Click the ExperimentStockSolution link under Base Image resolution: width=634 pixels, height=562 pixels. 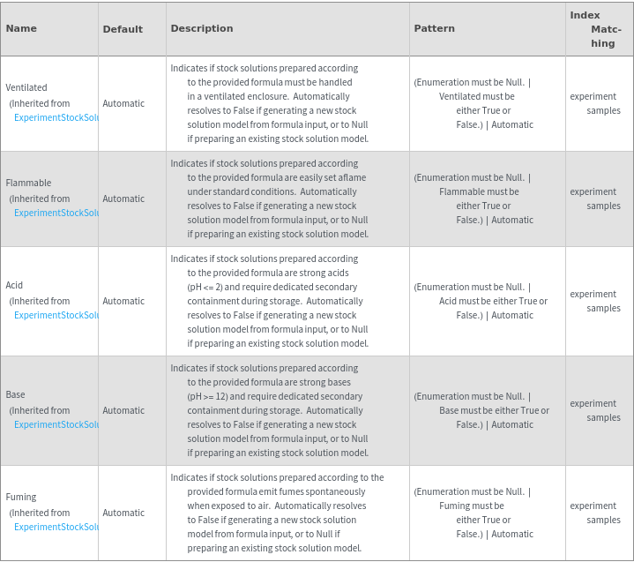[x=56, y=424]
